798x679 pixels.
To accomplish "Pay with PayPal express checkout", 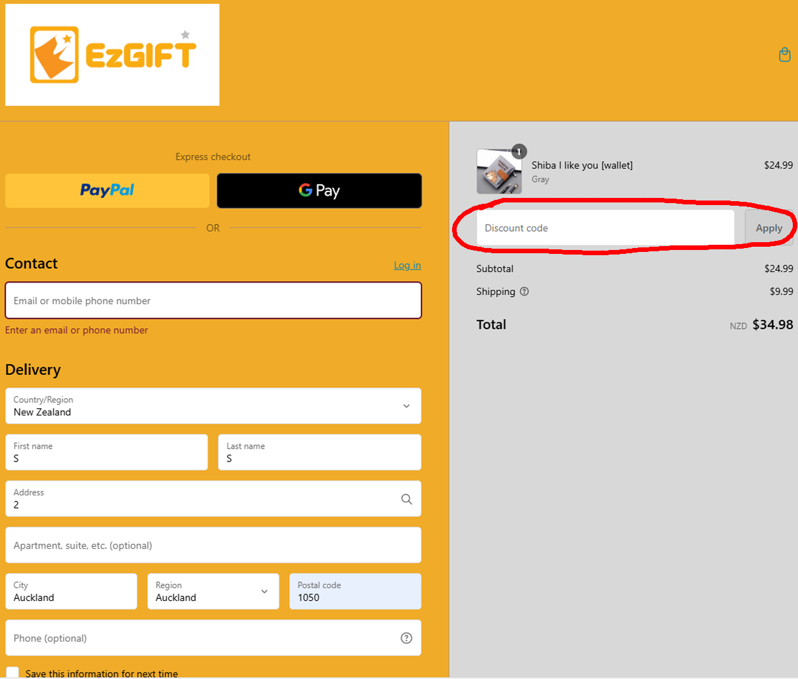I will (x=107, y=191).
